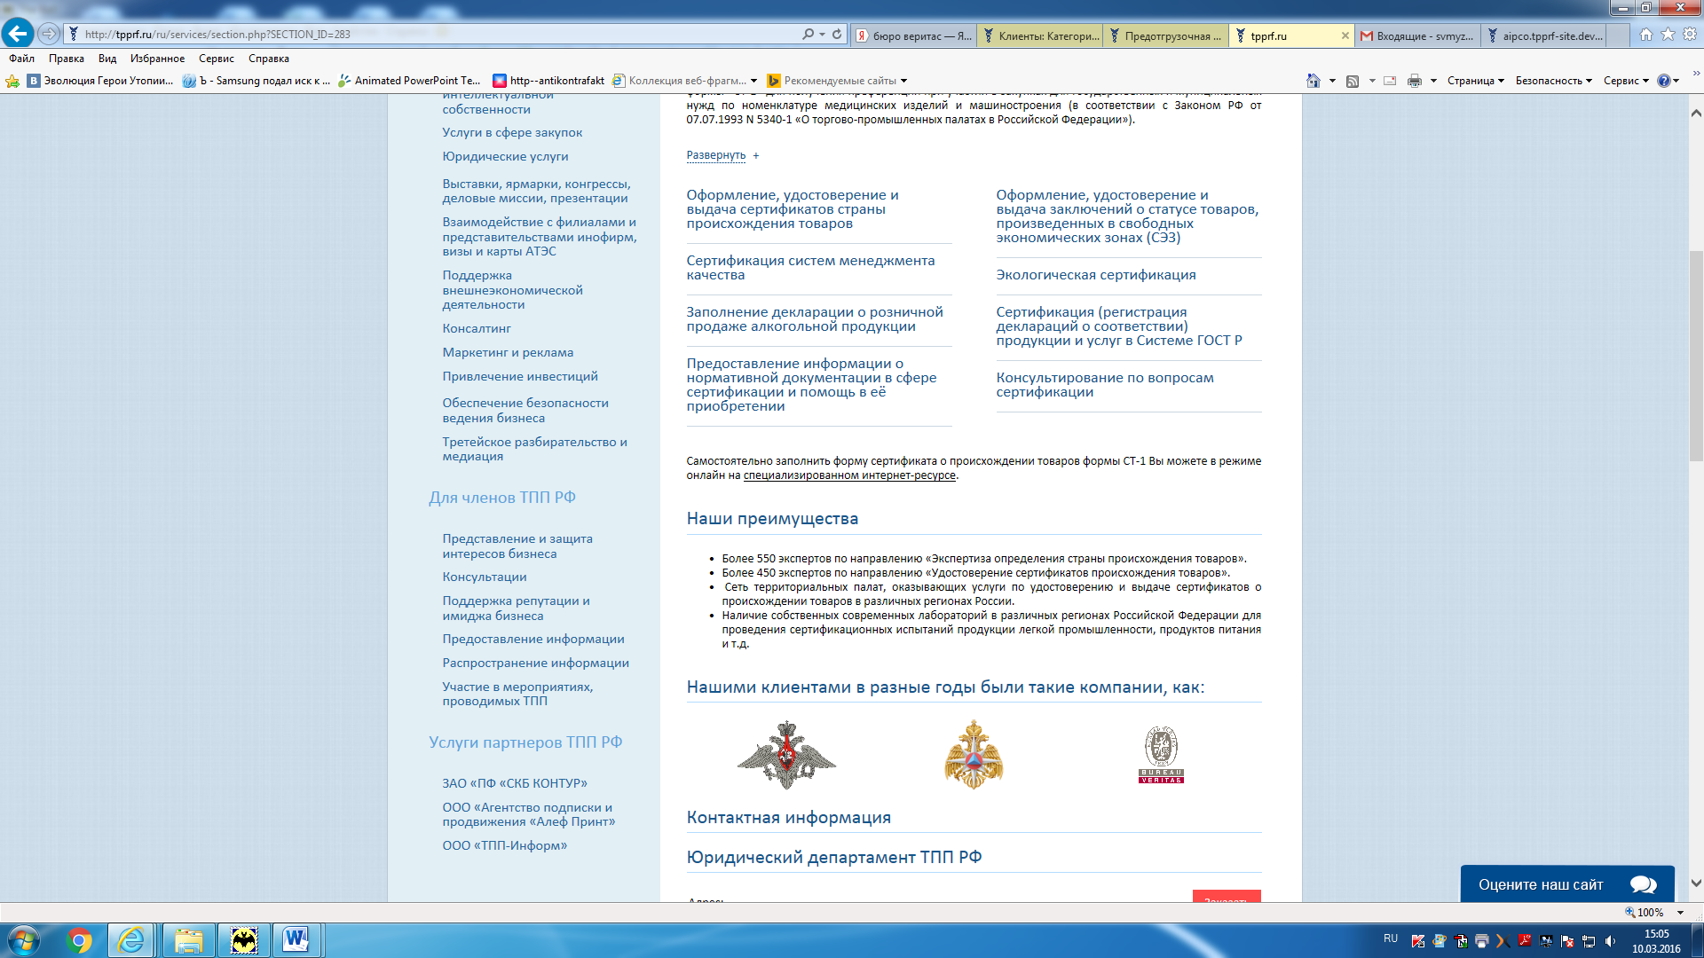This screenshot has width=1704, height=958.
Task: Click Kaspersky tray icon
Action: click(x=1418, y=940)
